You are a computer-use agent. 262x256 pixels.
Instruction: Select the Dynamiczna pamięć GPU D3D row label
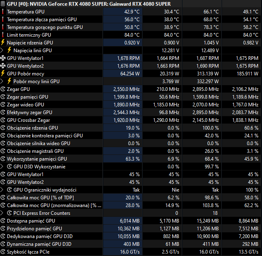[x=39, y=244]
